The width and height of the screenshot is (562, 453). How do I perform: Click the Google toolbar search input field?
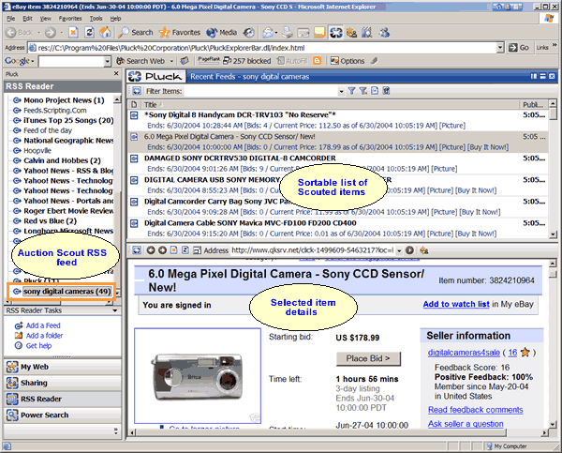tap(71, 61)
